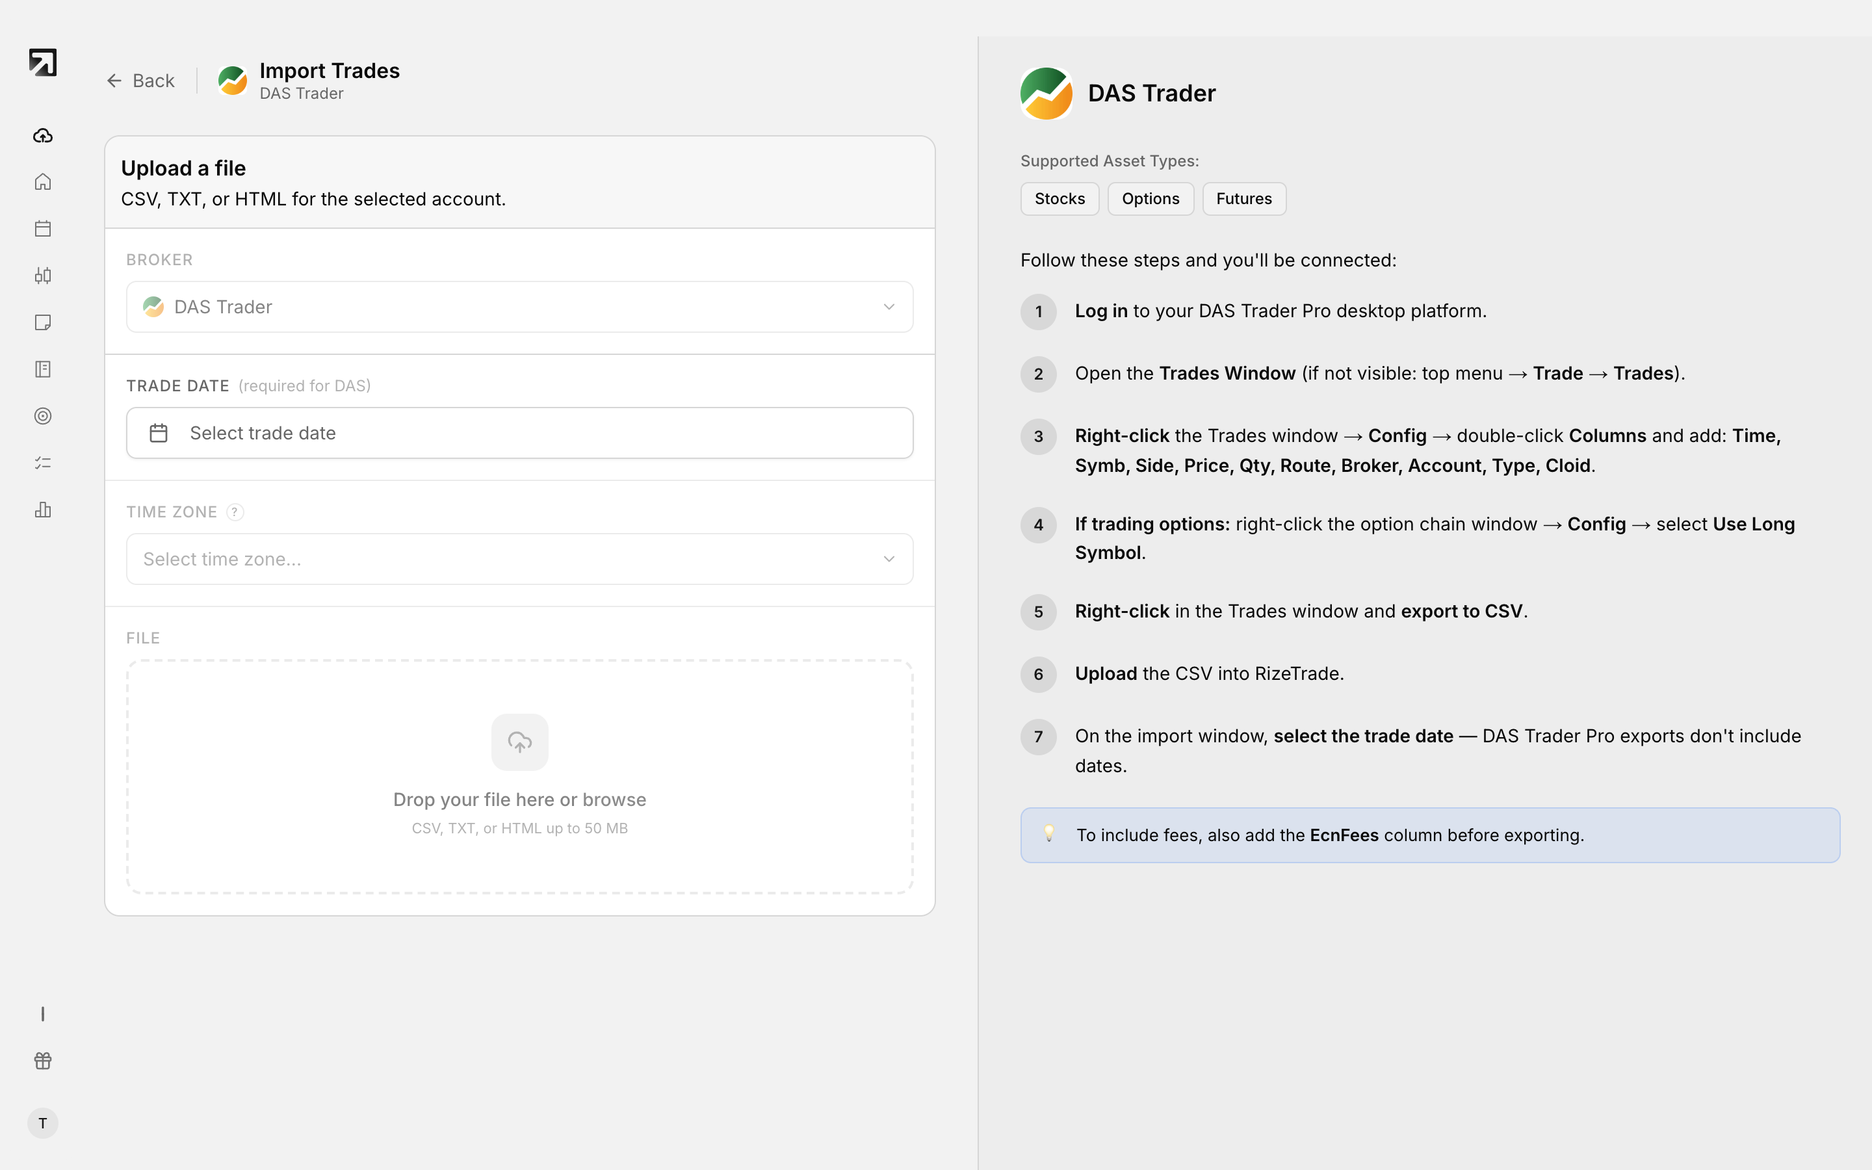Open the notebook journal icon in sidebar
This screenshot has width=1872, height=1170.
(42, 369)
